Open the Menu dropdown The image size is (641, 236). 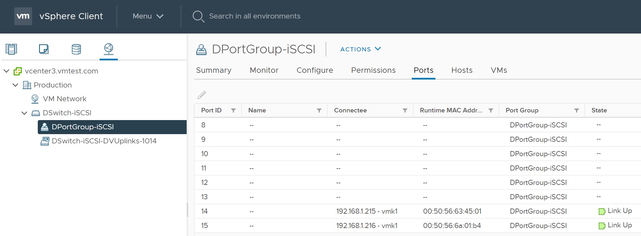click(x=148, y=16)
